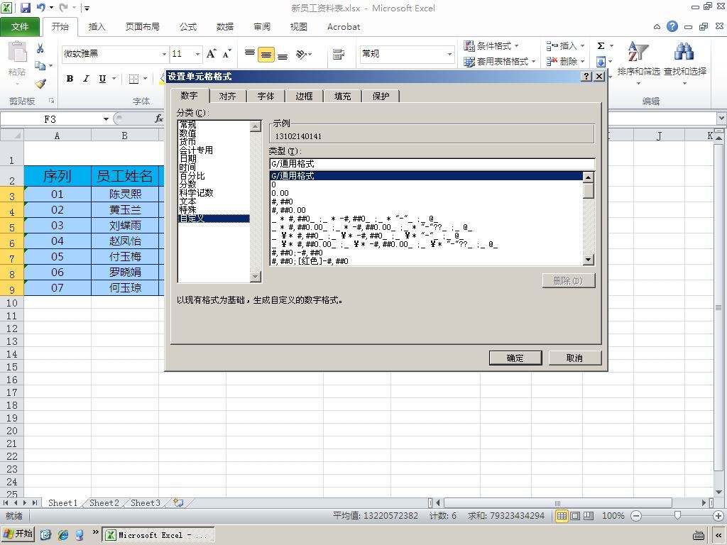Open the font size dropdown showing 11
This screenshot has height=545, width=727.
[197, 54]
